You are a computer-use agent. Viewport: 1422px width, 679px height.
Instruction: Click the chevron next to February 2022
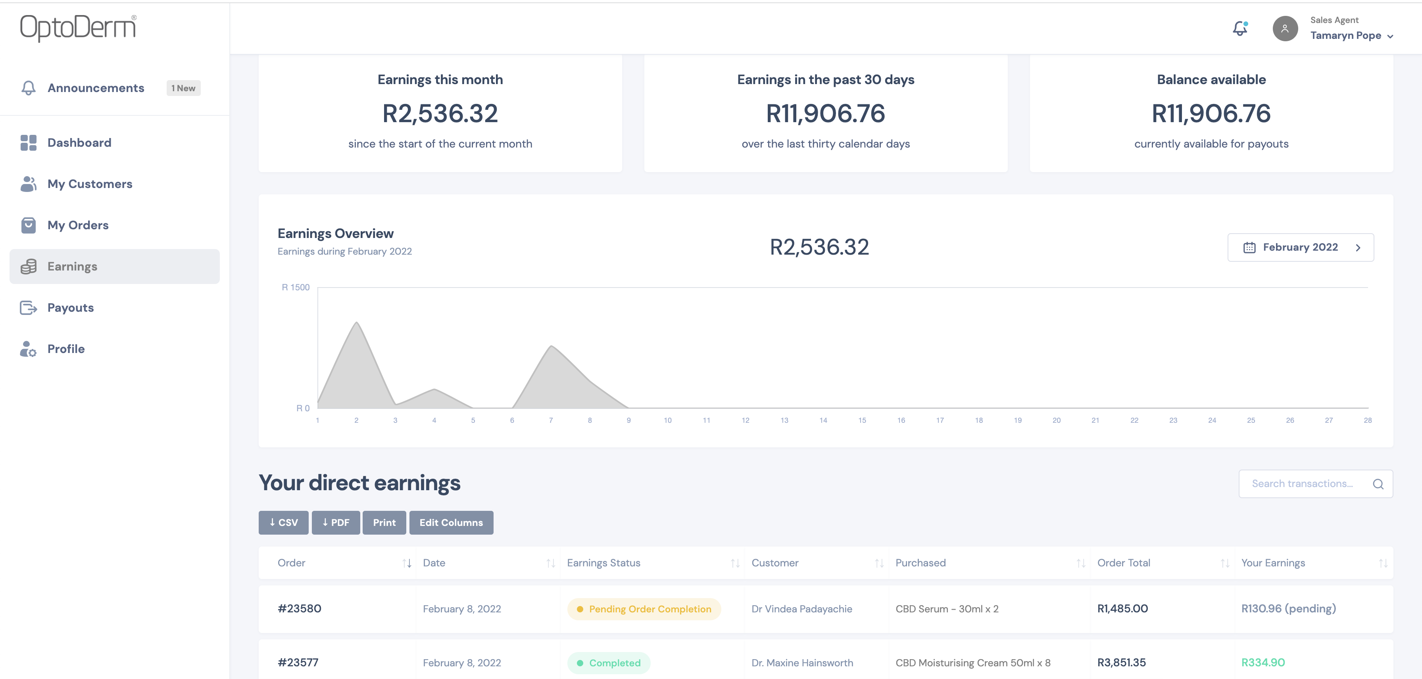[x=1358, y=247]
